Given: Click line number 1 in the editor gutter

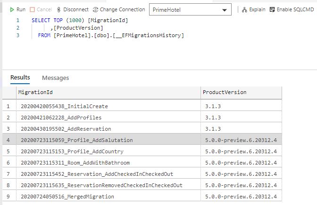Looking at the screenshot, I should [x=18, y=20].
